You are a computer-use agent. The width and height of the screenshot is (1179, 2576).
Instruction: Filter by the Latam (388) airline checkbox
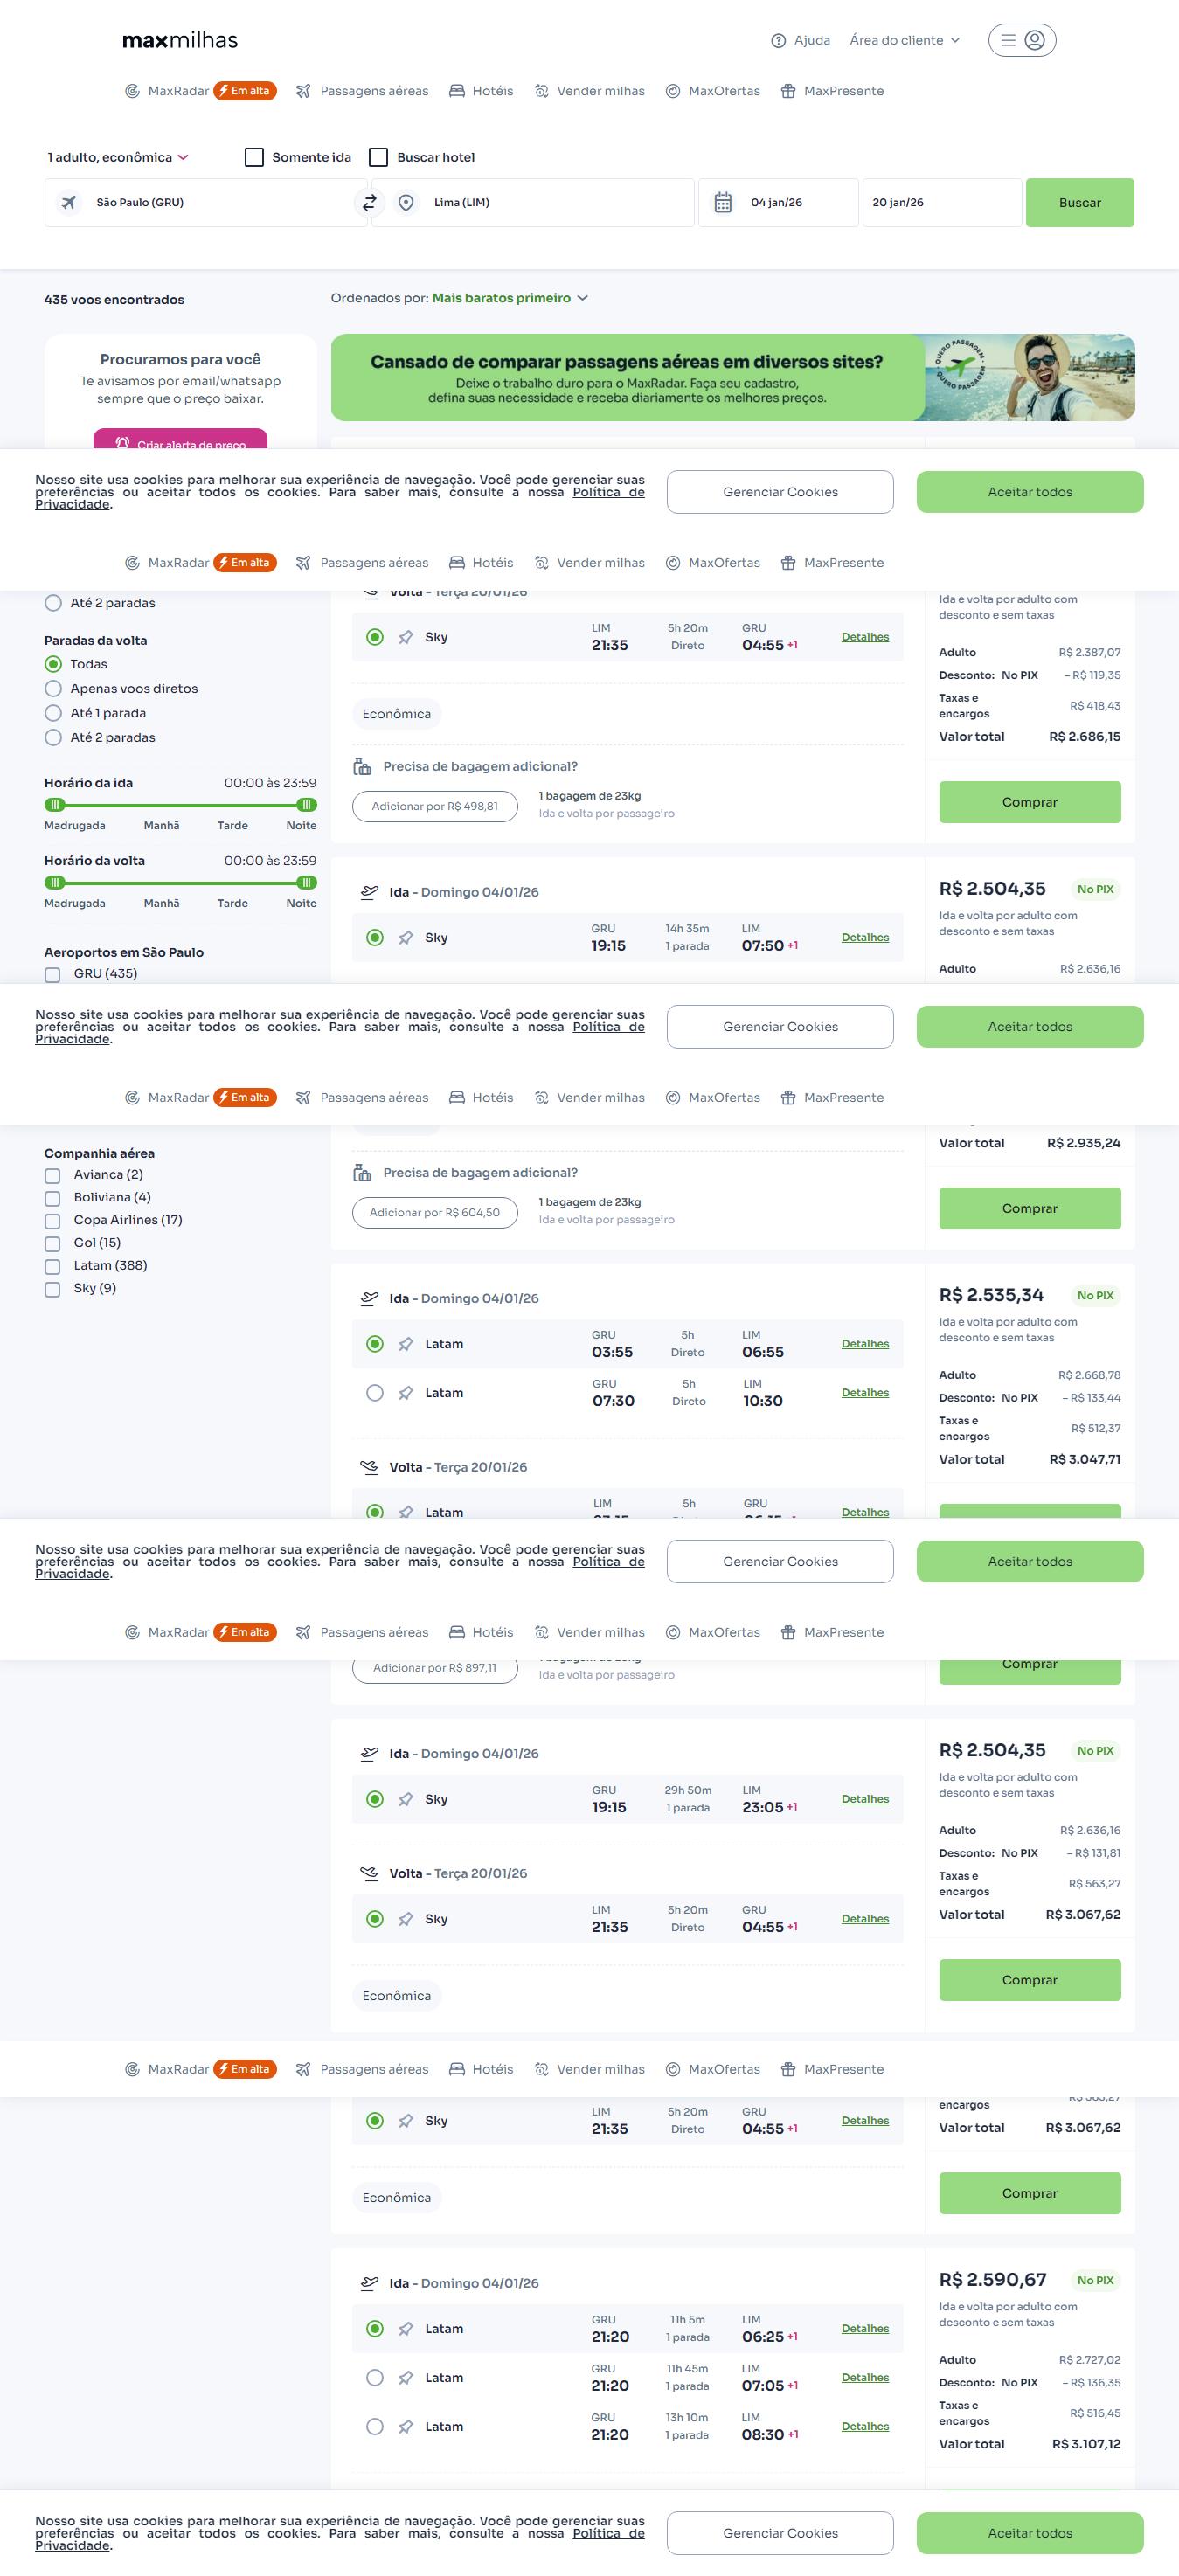(53, 1266)
